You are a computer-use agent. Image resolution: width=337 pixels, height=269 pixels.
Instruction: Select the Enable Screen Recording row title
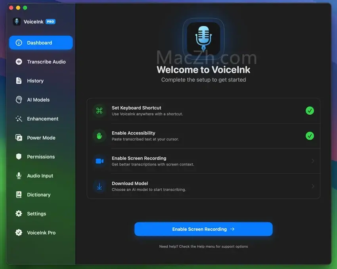(x=139, y=158)
